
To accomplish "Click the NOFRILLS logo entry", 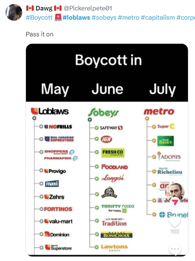I will pos(58,127).
